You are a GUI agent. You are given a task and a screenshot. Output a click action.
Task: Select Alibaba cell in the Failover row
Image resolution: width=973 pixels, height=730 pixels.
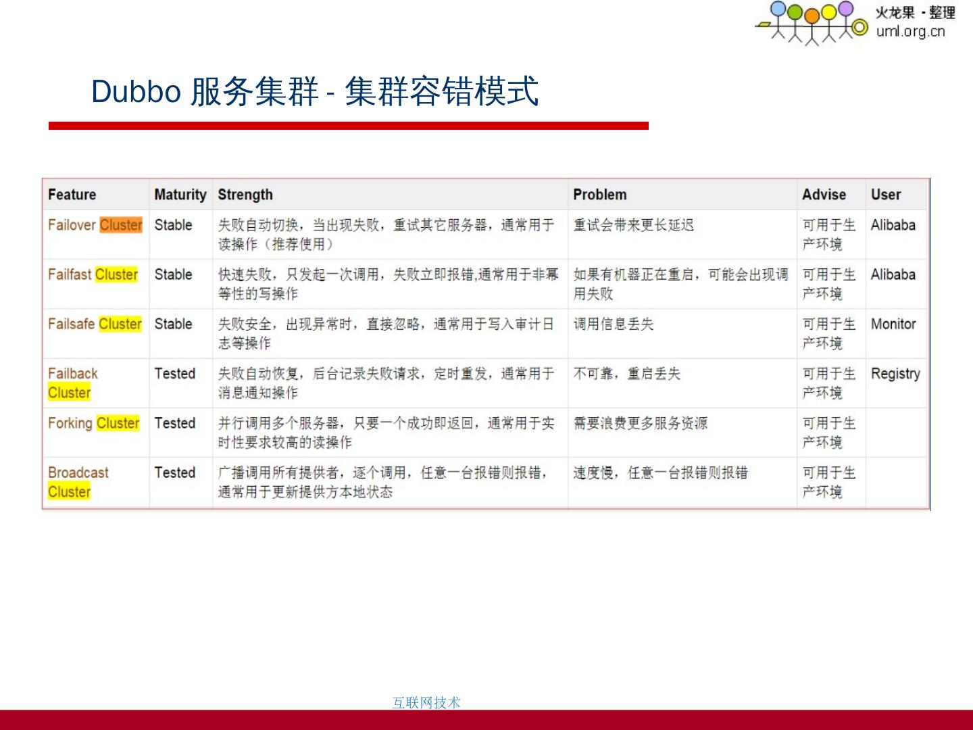893,225
